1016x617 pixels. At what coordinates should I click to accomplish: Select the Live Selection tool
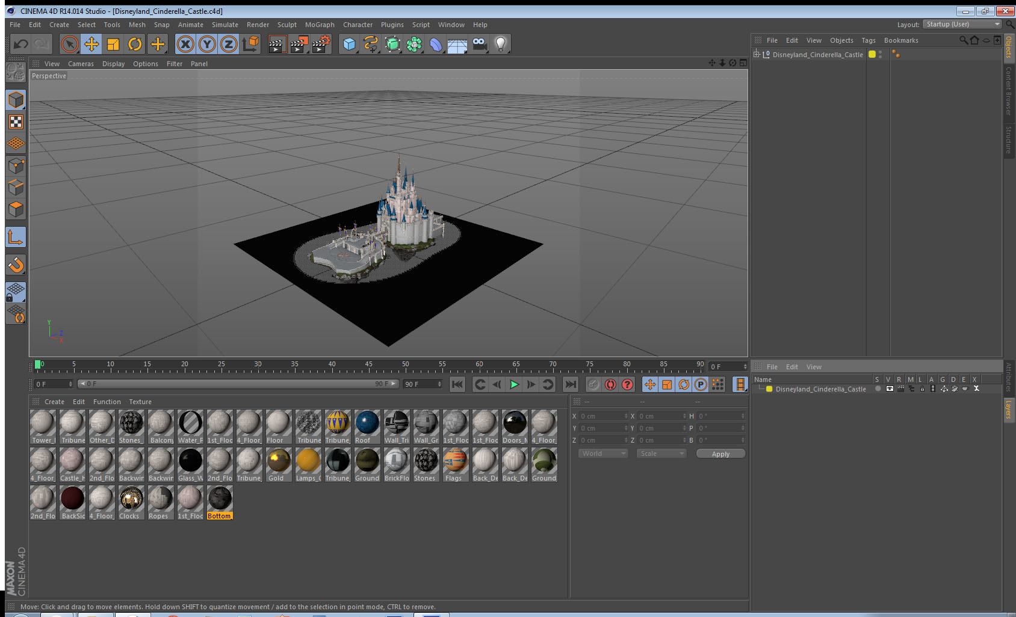(70, 44)
